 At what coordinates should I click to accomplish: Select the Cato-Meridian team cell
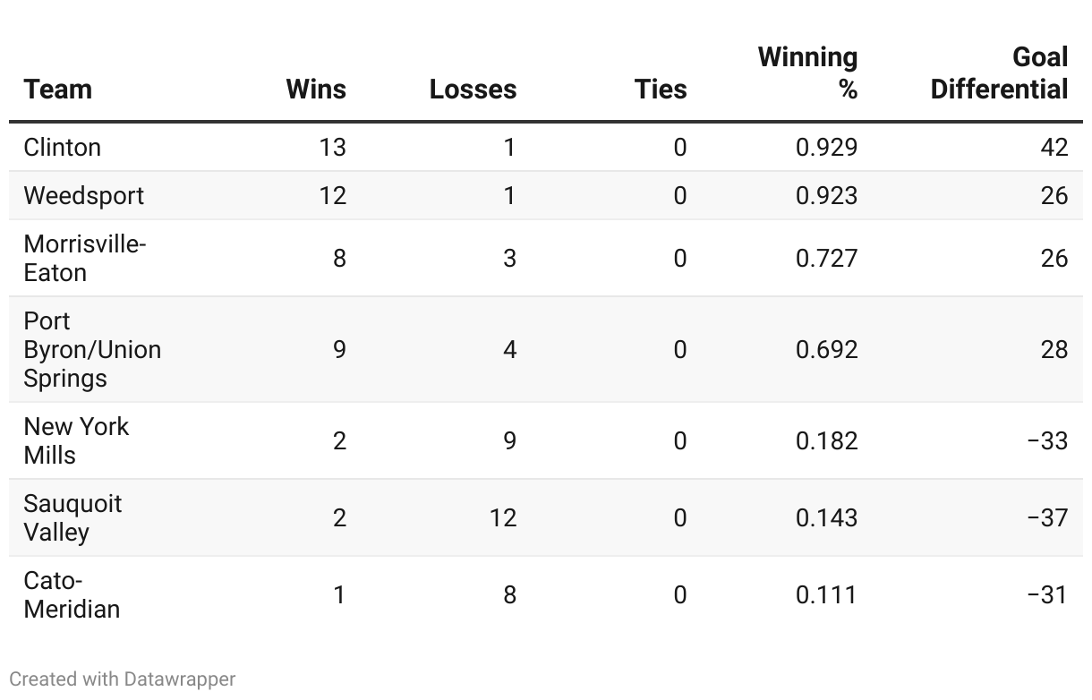pyautogui.click(x=72, y=594)
